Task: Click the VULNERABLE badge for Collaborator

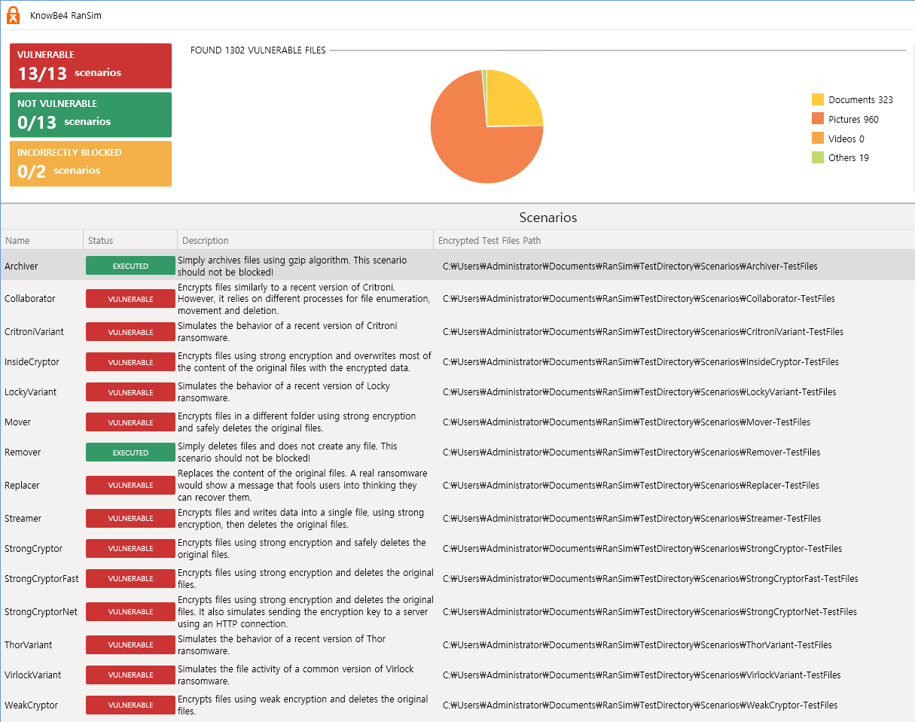Action: (130, 299)
